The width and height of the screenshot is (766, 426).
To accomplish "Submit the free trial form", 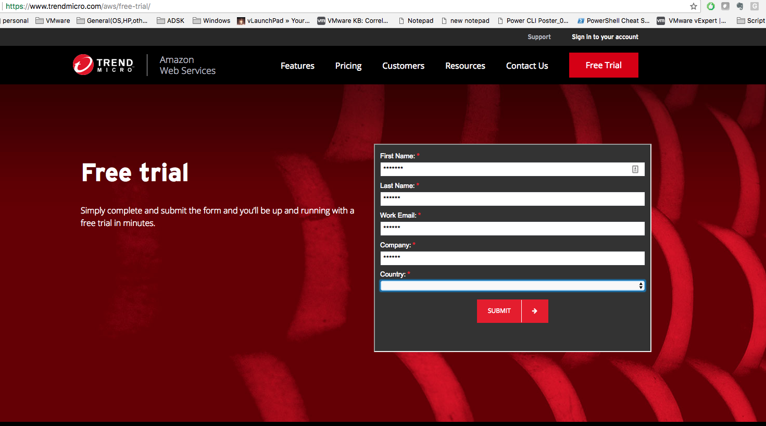I will tap(499, 311).
